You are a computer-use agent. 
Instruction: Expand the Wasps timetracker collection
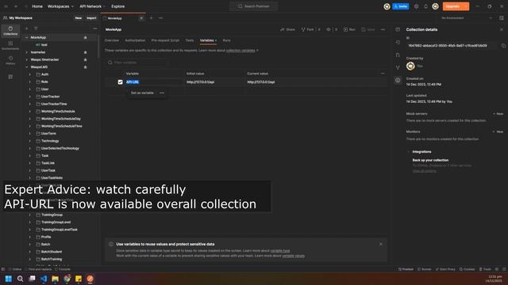click(27, 60)
